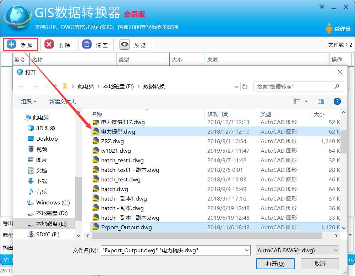355x276 pixels.
Task: Select Windows (C:) drive
Action: [x=48, y=203]
